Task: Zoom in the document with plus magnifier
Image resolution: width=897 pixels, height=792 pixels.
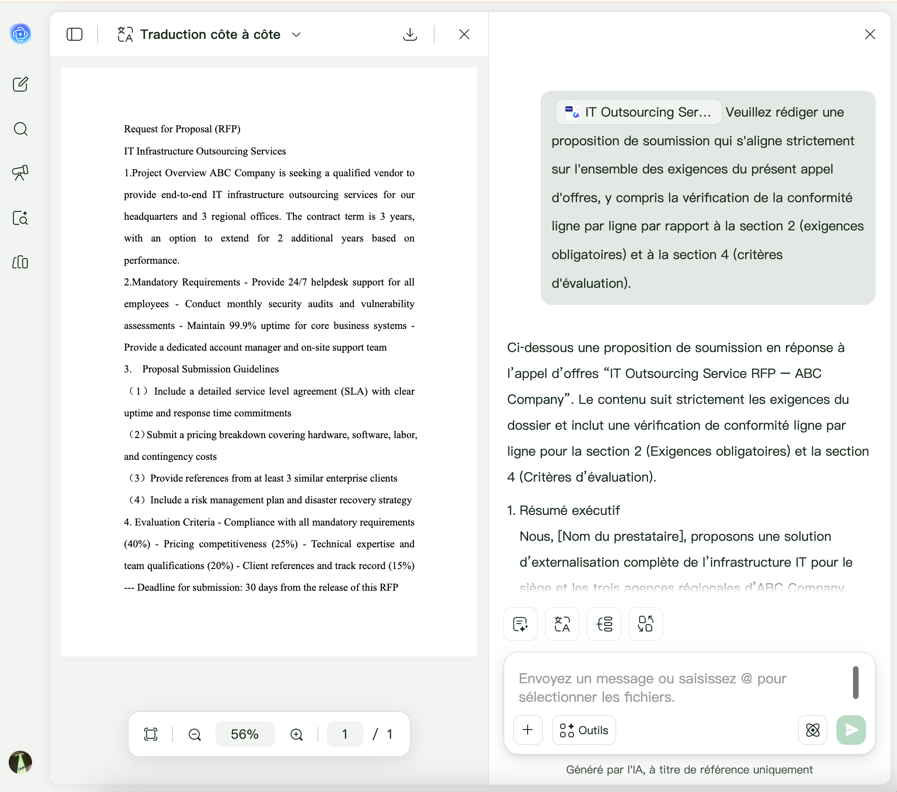Action: 297,734
